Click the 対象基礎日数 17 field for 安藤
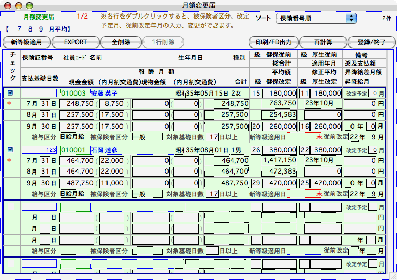The height and width of the screenshot is (280, 397). coord(212,137)
